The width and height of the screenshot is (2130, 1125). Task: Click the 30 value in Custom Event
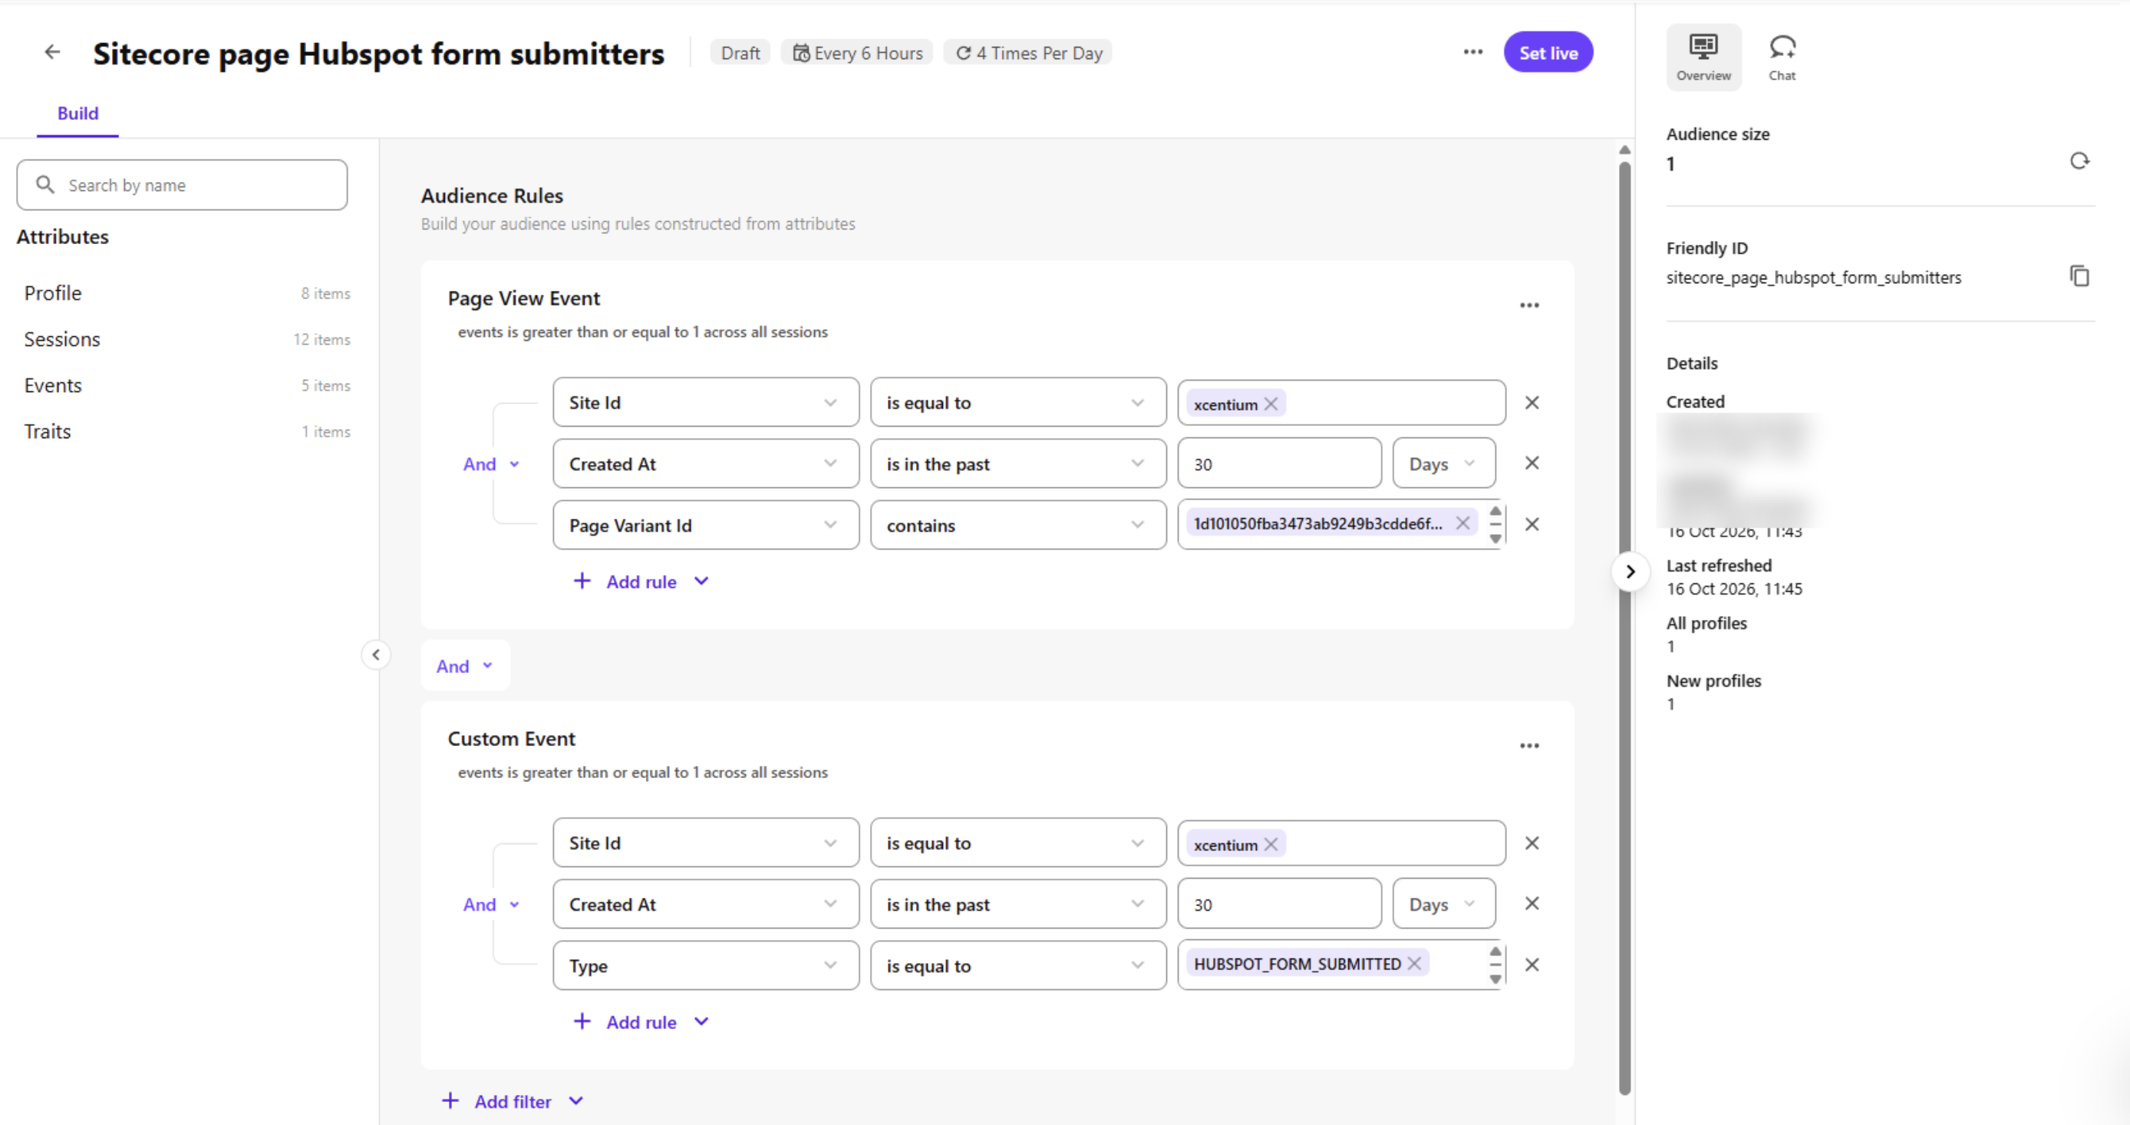click(x=1279, y=904)
